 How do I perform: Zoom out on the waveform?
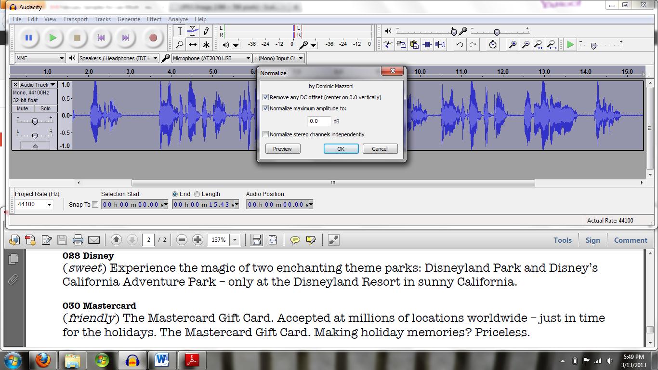click(526, 44)
